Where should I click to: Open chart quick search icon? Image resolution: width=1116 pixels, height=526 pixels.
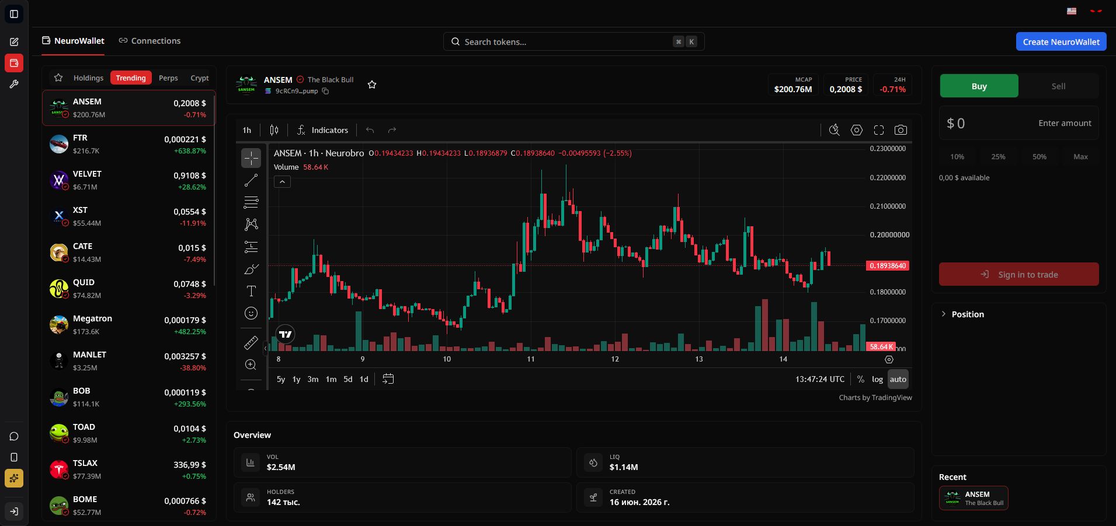point(835,130)
